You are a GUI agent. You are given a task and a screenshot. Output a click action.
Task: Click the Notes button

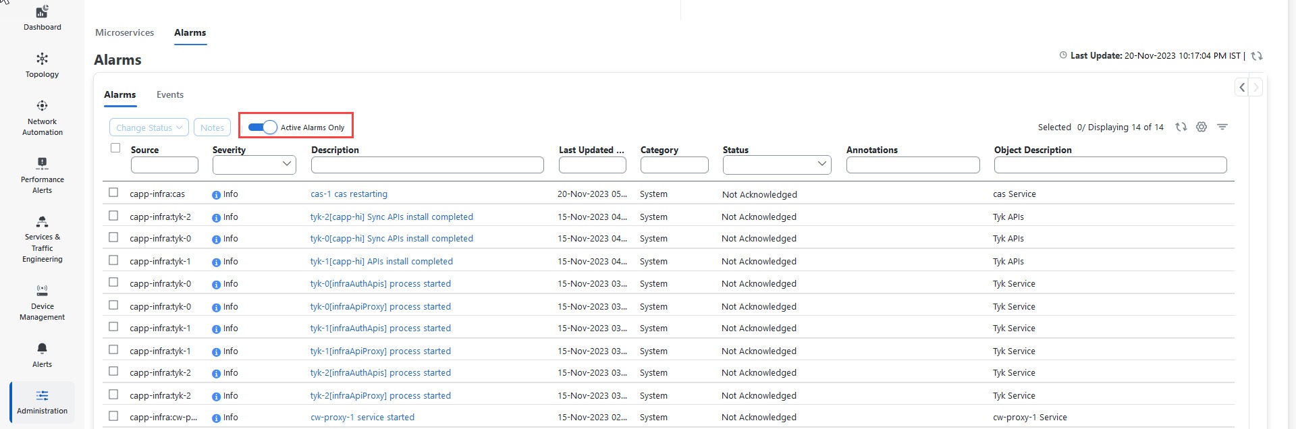[x=212, y=127]
